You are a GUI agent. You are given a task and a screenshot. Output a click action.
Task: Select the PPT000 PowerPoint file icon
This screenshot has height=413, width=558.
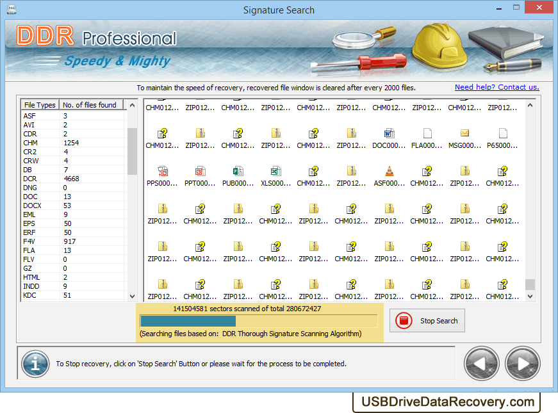pyautogui.click(x=201, y=171)
